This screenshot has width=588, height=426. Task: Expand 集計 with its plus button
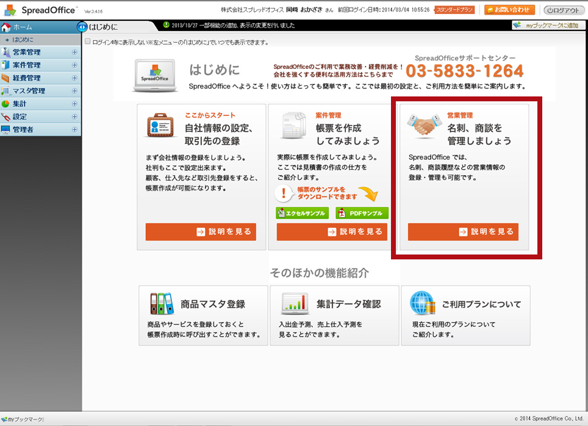coord(74,104)
